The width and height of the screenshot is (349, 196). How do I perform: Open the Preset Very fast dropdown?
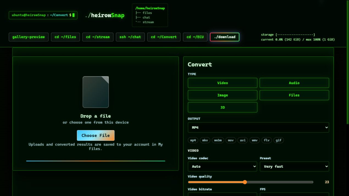point(294,166)
